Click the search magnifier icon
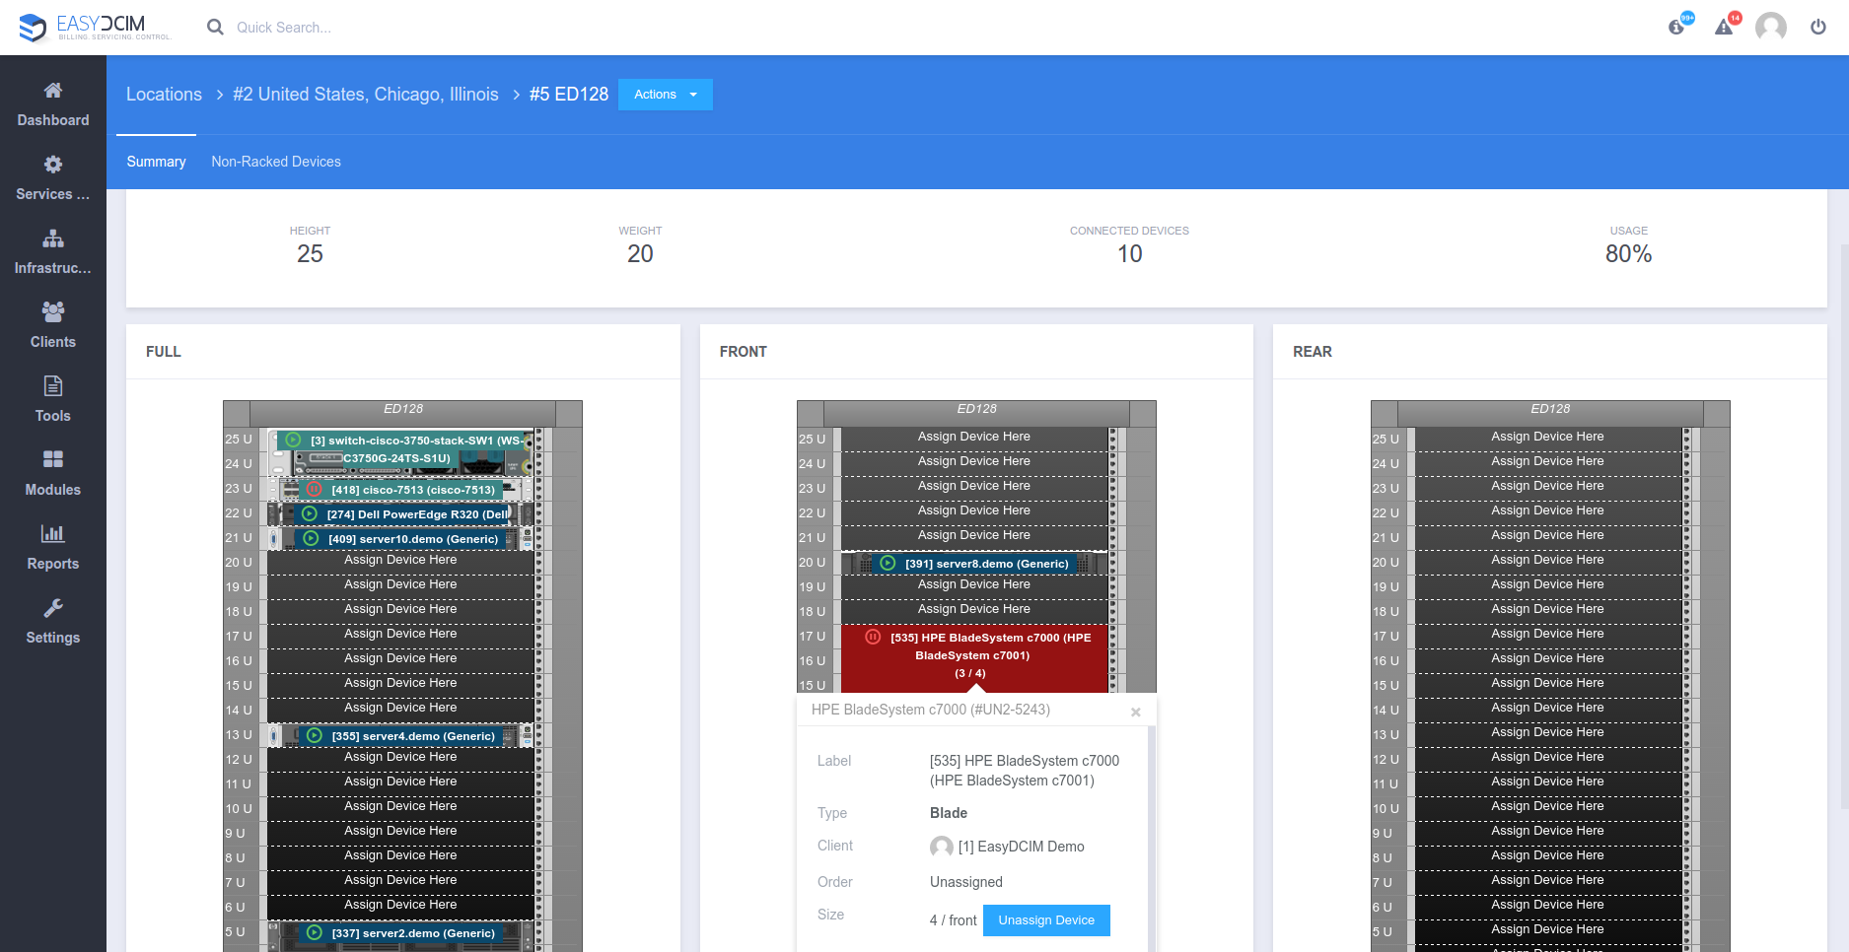 [215, 28]
